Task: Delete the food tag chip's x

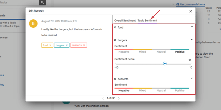Action: coord(50,45)
